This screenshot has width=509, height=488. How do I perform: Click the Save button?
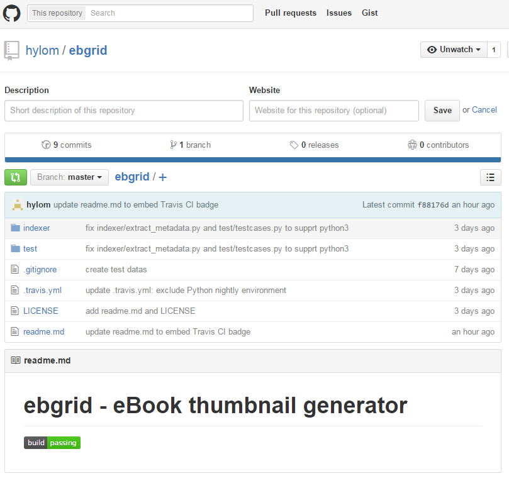[x=442, y=111]
